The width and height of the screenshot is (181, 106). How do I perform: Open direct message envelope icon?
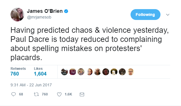[x=82, y=95]
